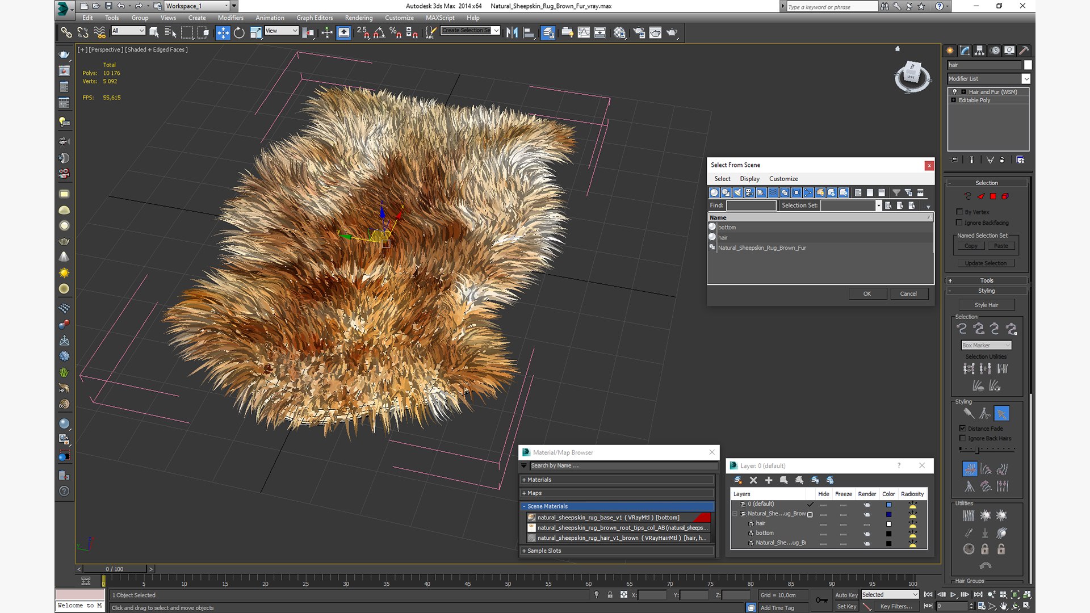The image size is (1090, 613).
Task: Toggle the Ignore Backfacing checkbox
Action: [959, 222]
